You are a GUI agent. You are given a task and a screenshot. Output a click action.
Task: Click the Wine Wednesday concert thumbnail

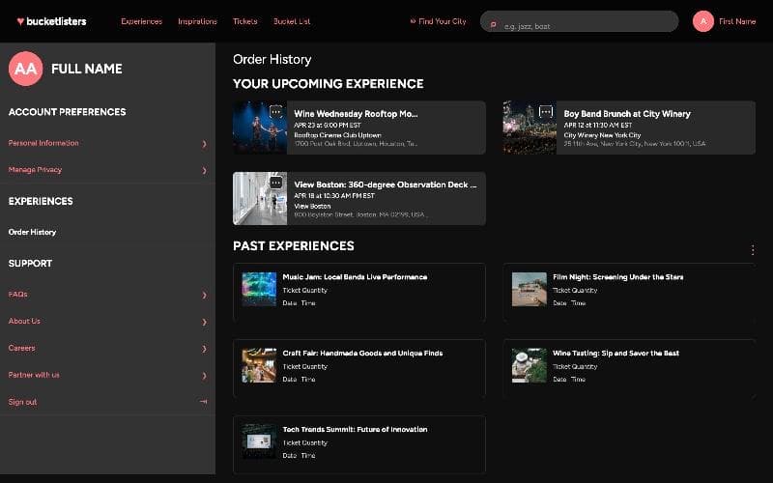pyautogui.click(x=260, y=128)
